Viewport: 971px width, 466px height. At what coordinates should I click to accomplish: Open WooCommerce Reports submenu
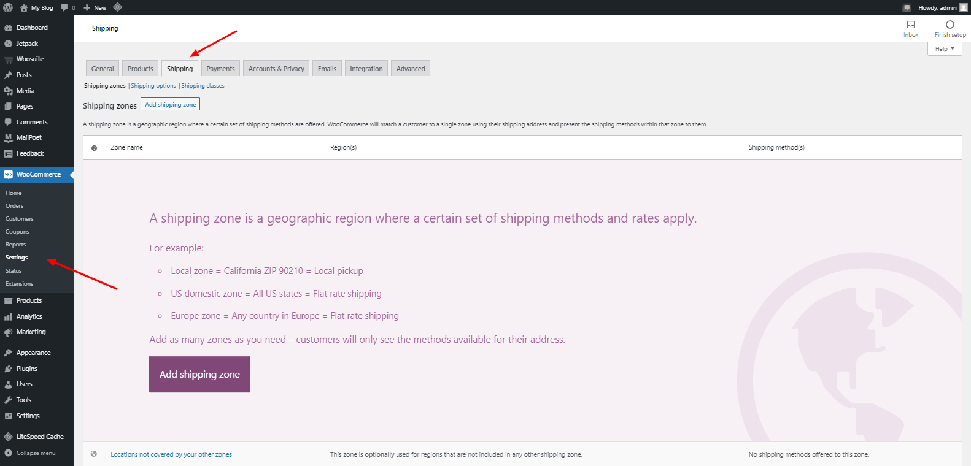click(15, 245)
